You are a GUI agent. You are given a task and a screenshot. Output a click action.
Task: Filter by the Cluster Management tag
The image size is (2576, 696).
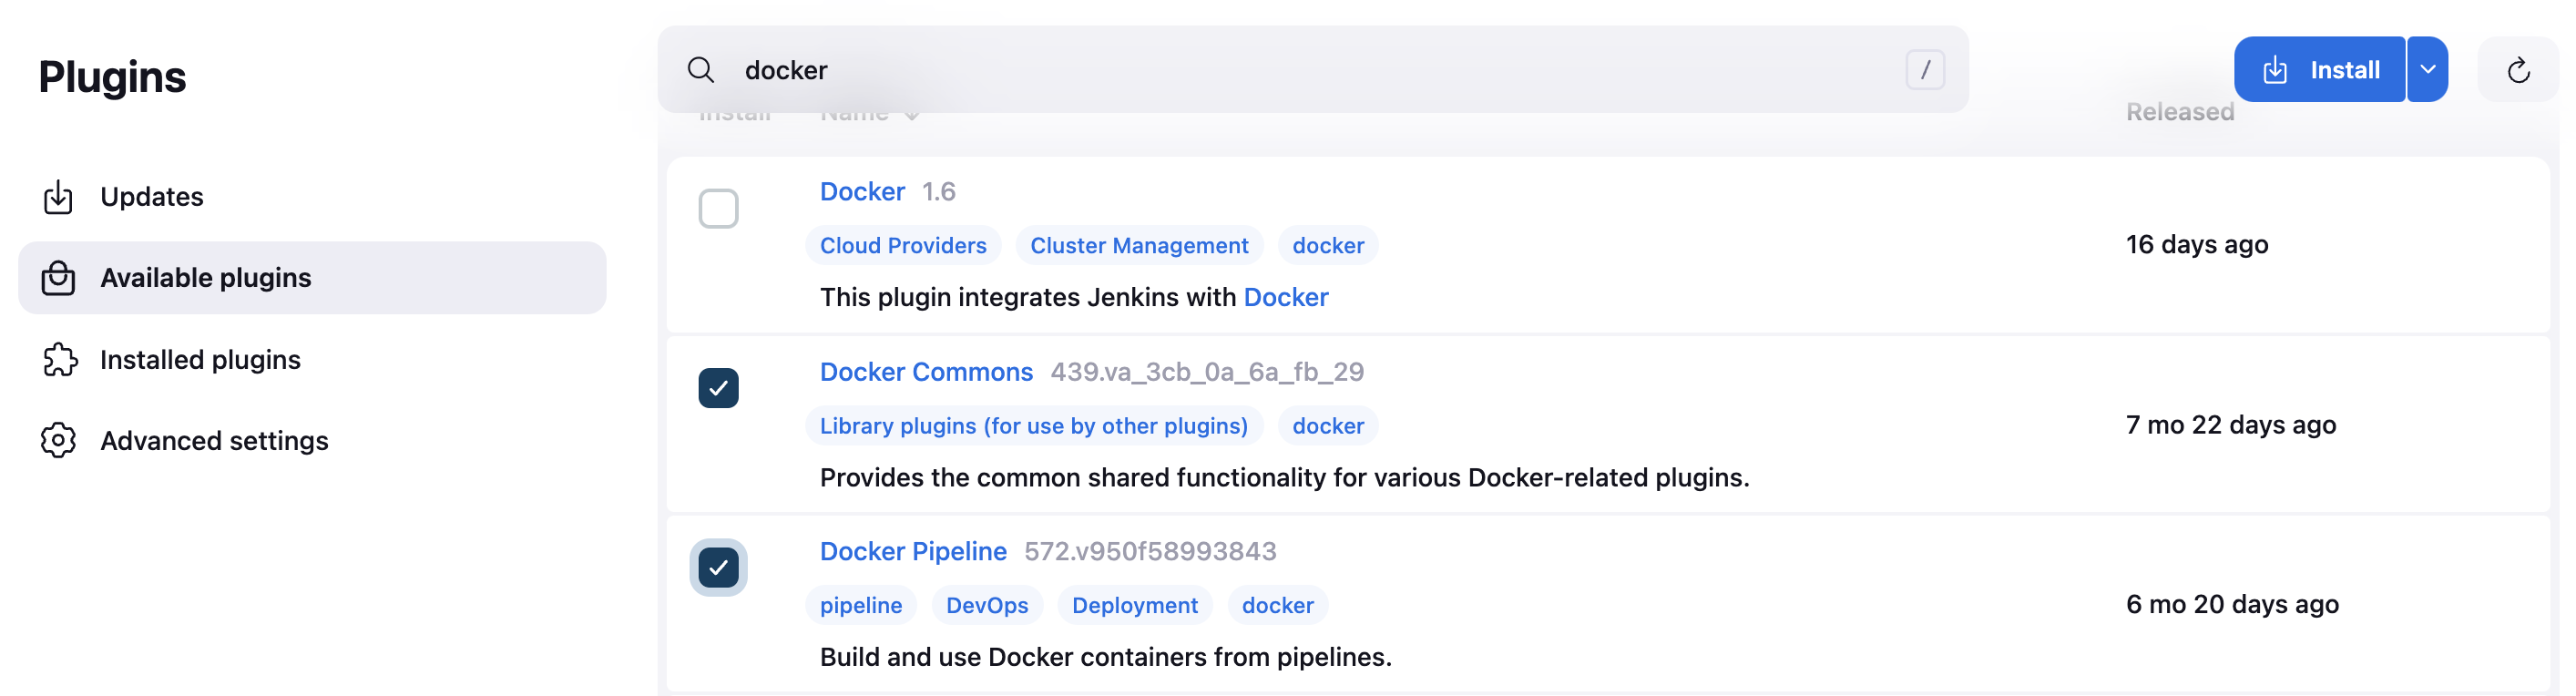coord(1138,246)
